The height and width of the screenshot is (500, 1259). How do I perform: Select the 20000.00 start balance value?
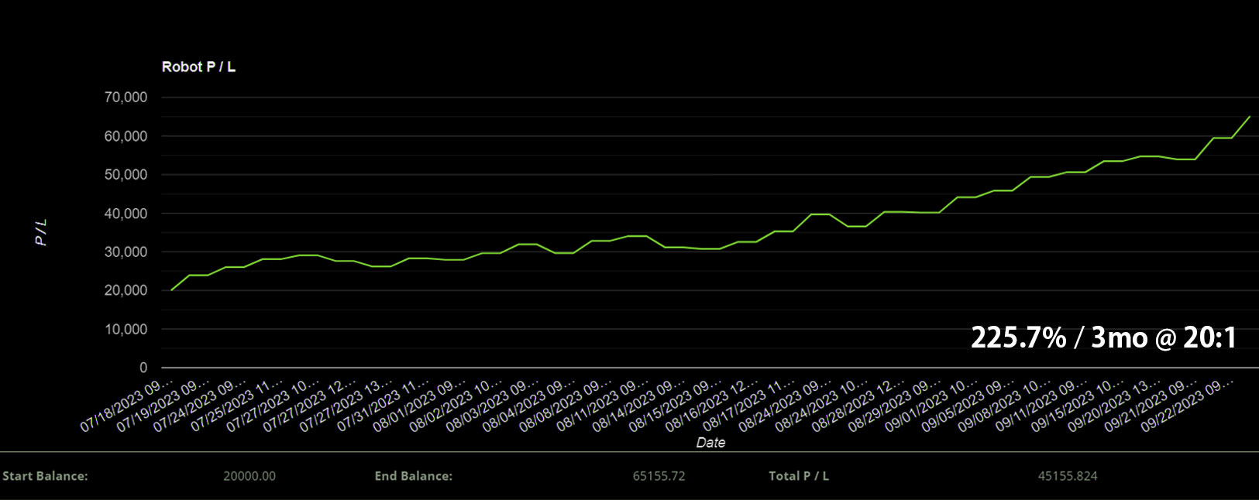[x=249, y=476]
